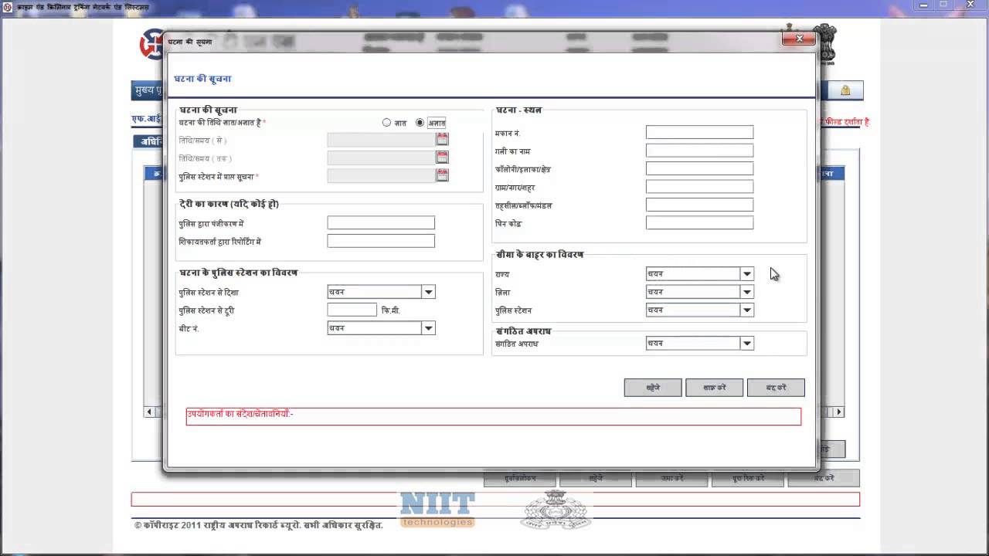Open बीट नं. dropdown
Image resolution: width=989 pixels, height=556 pixels.
tap(428, 328)
